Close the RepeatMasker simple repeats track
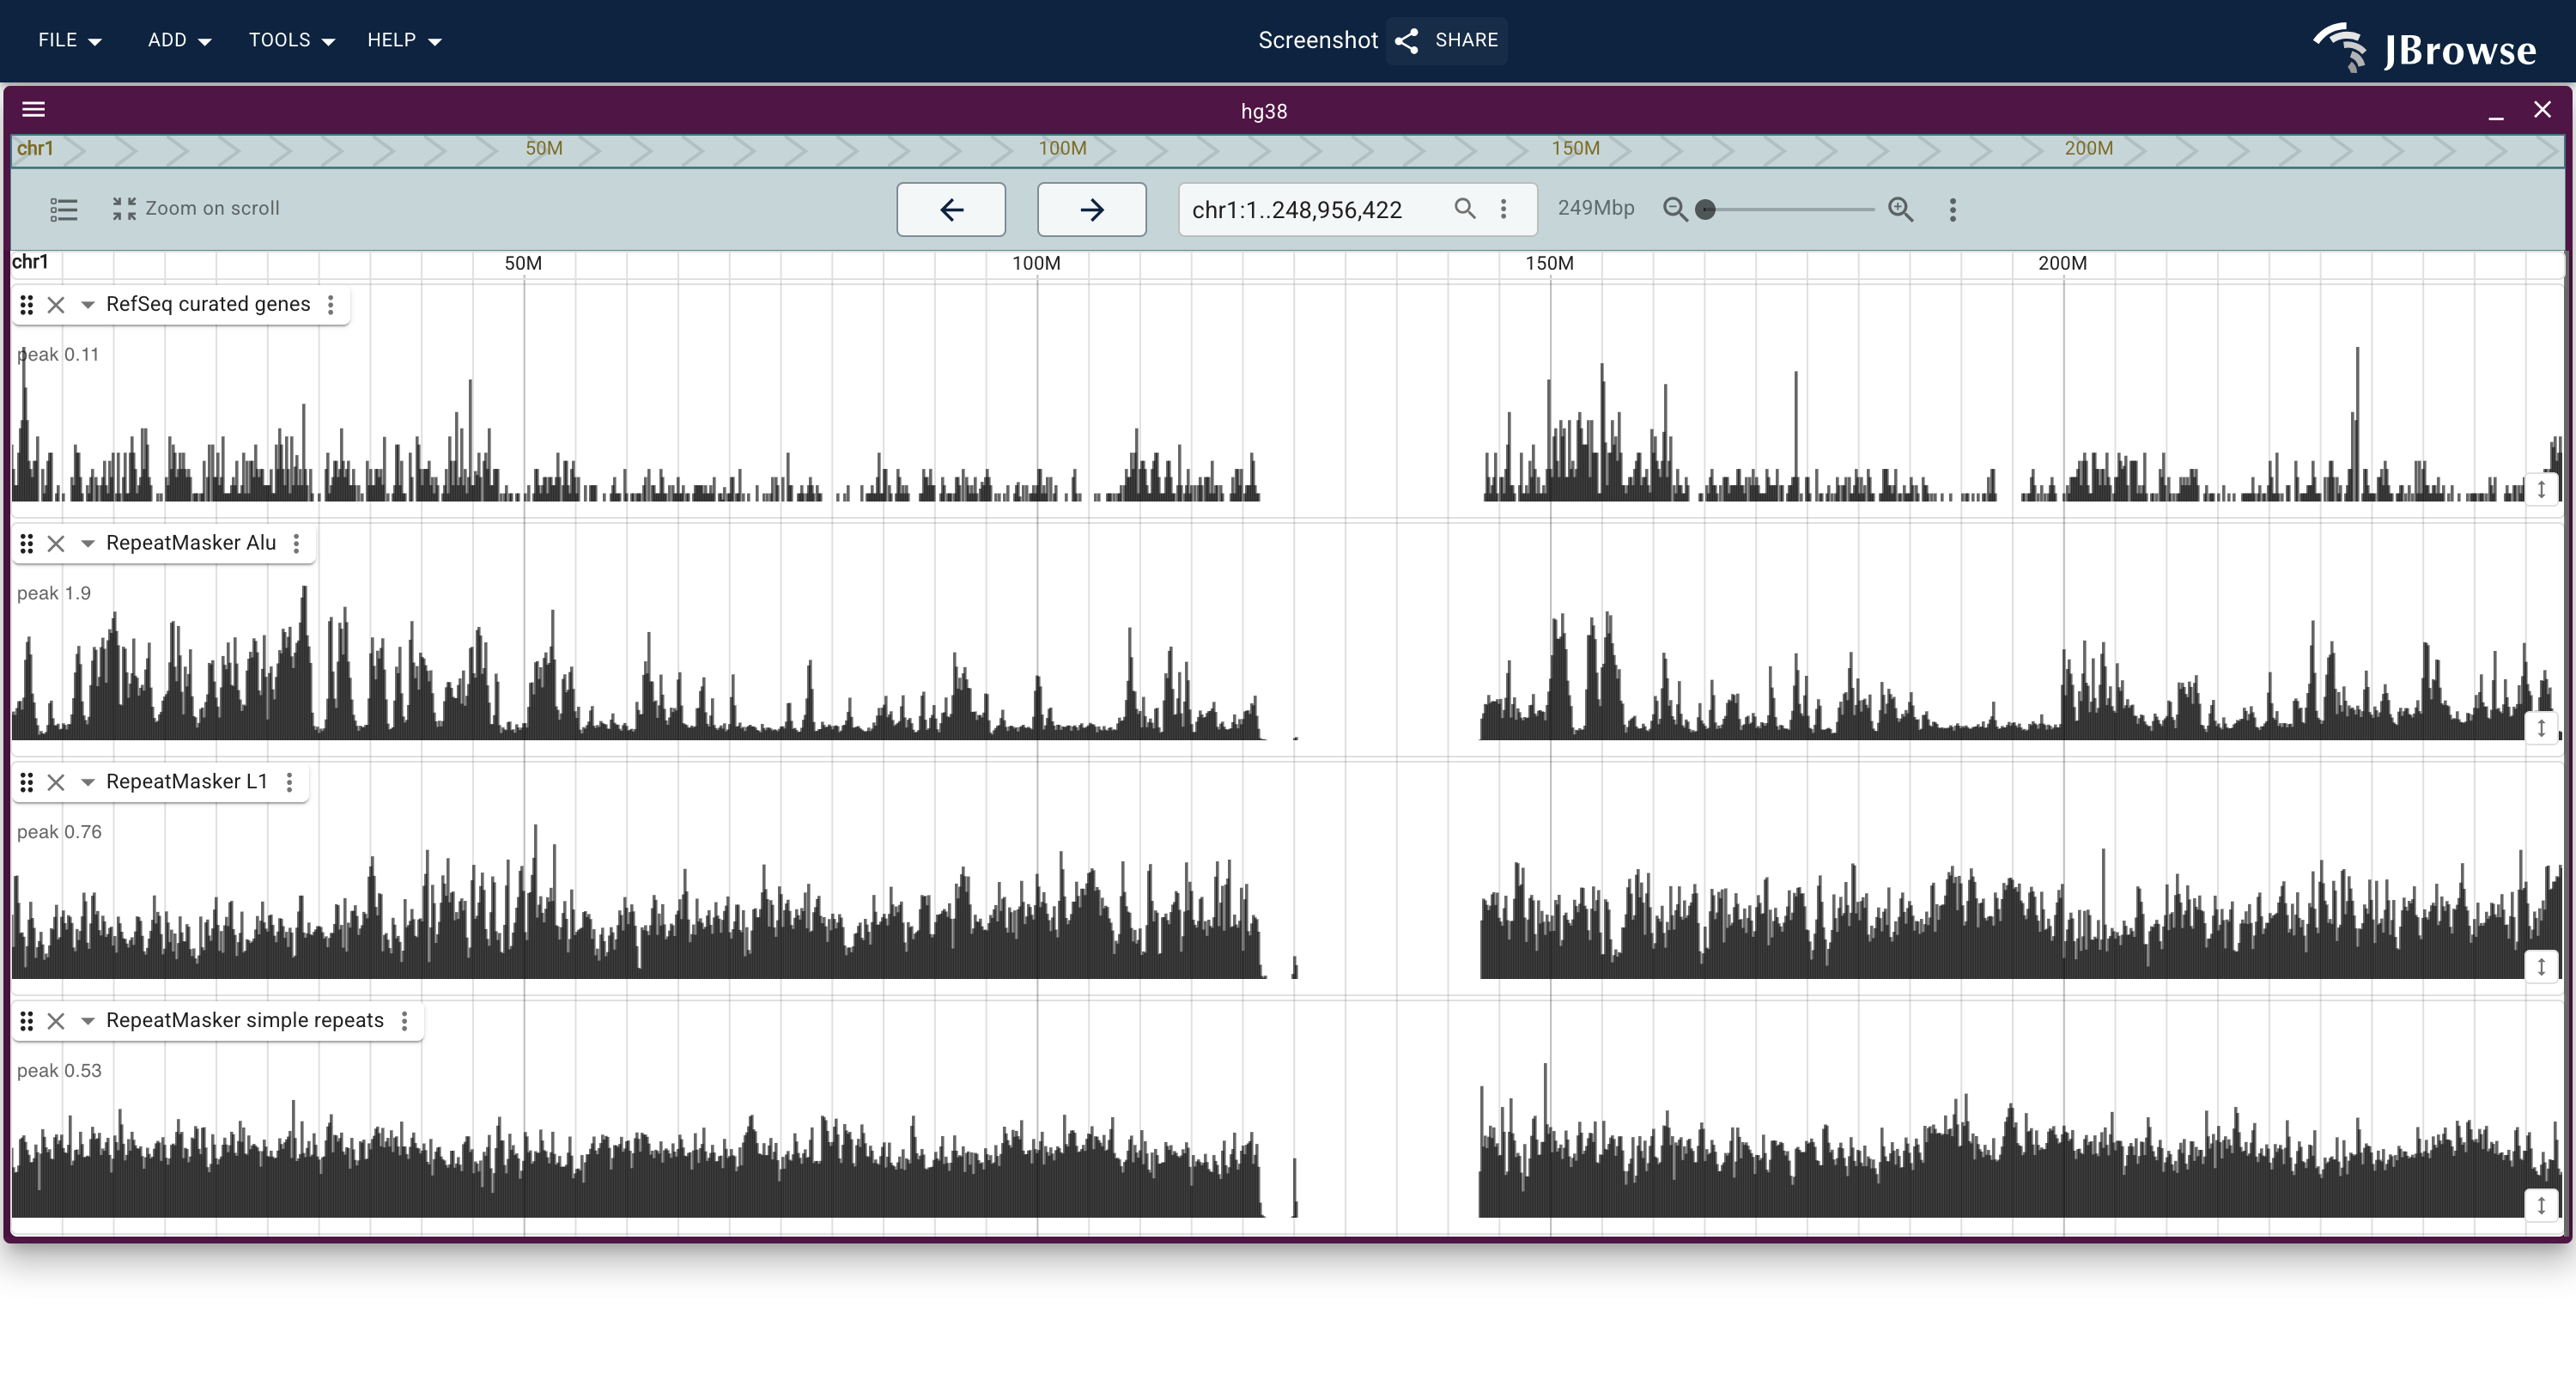Screen dimensions: 2576x1374 point(56,1021)
